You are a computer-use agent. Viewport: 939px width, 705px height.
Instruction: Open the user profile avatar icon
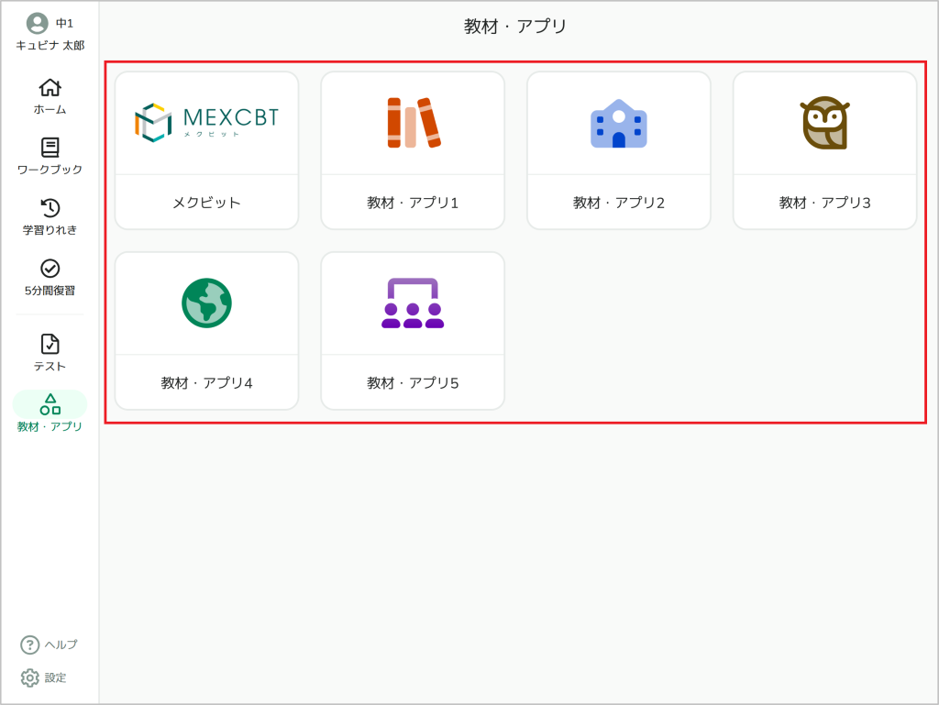[x=37, y=23]
